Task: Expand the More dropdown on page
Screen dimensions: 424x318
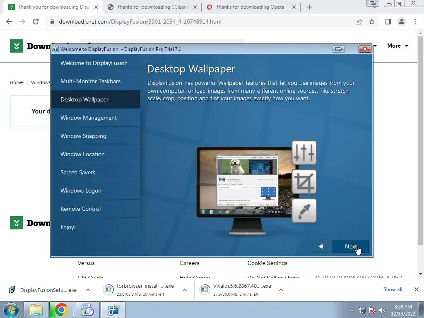Action: pyautogui.click(x=397, y=46)
